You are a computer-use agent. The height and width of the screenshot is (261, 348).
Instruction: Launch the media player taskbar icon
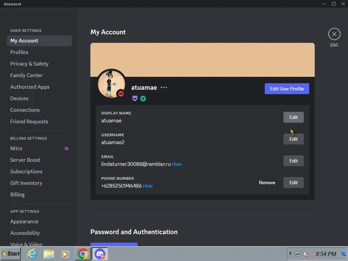66,254
